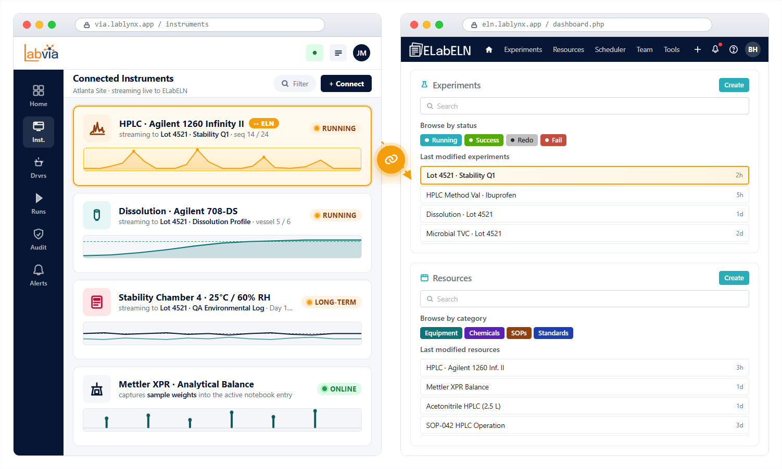Screen dimensions: 782x469
Task: Click the Dissolution profile chart
Action: (222, 246)
